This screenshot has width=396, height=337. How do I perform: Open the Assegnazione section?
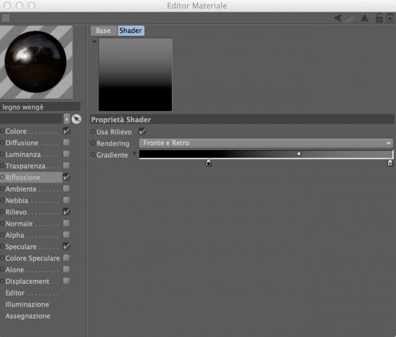[28, 316]
